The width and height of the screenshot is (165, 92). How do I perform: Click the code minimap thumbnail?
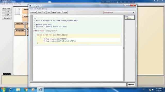129,17
